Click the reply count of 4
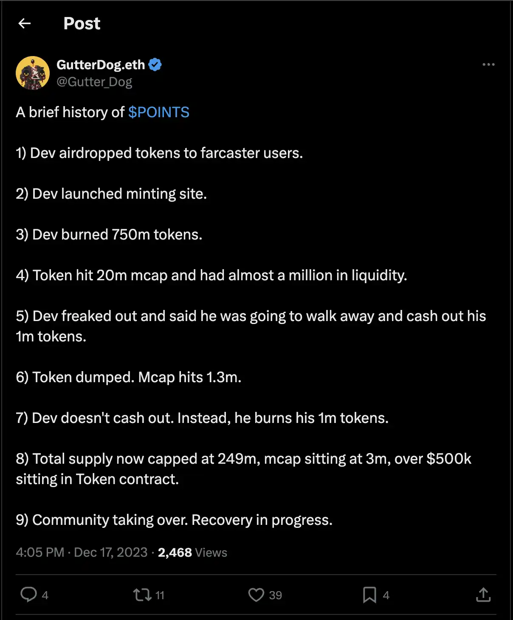 (45, 595)
